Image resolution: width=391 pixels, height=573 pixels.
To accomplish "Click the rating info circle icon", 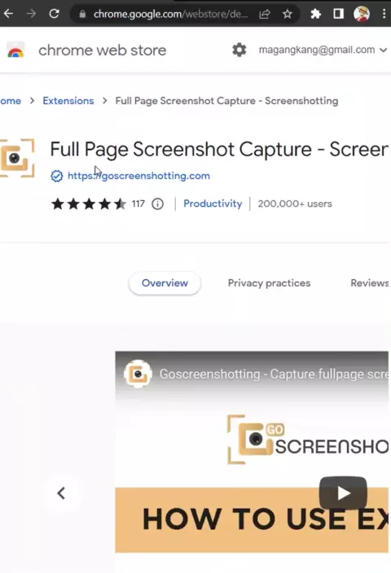I will [158, 203].
